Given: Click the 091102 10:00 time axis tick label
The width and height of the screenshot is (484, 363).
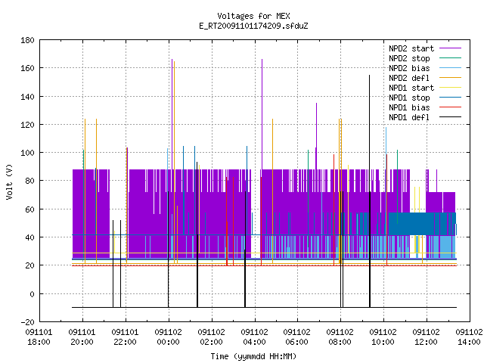Looking at the screenshot, I should pyautogui.click(x=383, y=337).
